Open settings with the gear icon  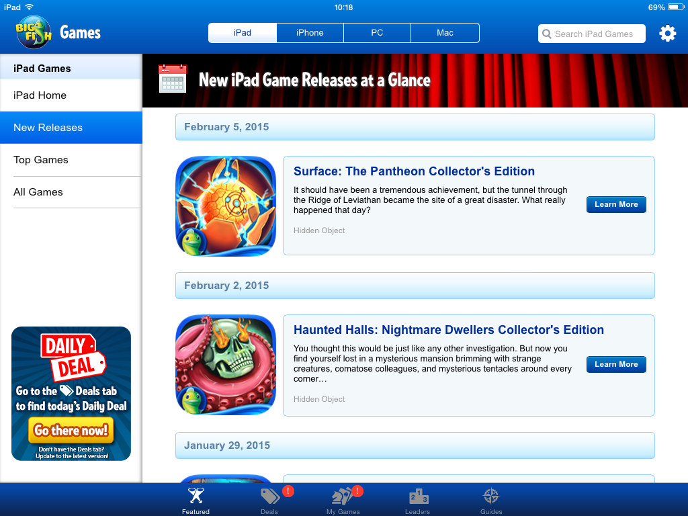point(667,34)
